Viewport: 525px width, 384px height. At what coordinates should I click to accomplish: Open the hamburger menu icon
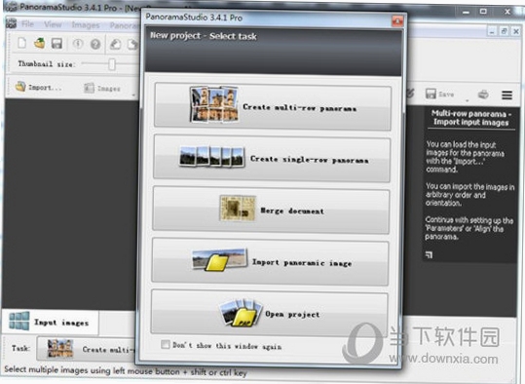coord(506,96)
